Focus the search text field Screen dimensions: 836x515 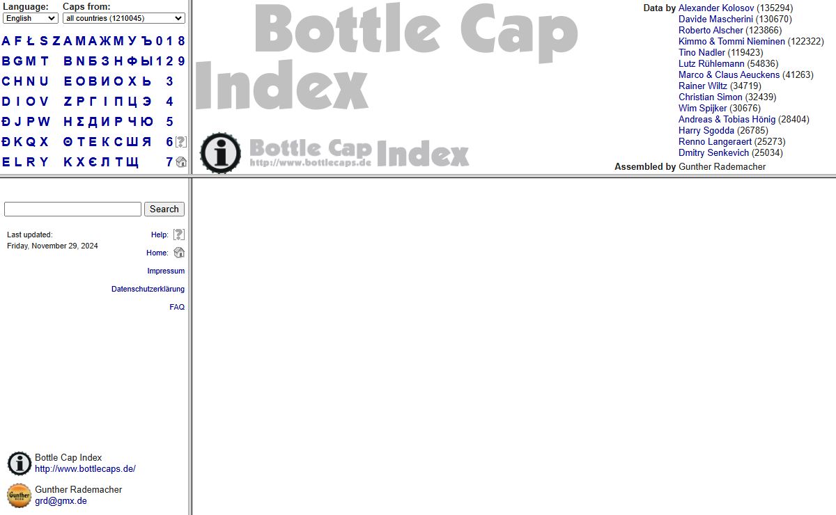(x=72, y=209)
